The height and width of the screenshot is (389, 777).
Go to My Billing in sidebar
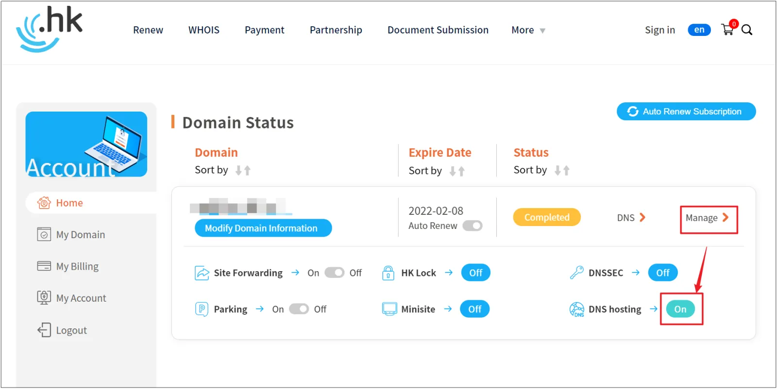[x=77, y=266]
